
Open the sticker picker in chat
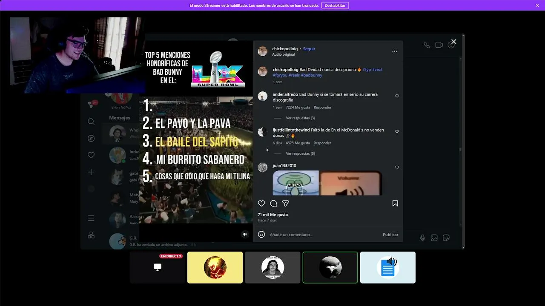(x=446, y=238)
